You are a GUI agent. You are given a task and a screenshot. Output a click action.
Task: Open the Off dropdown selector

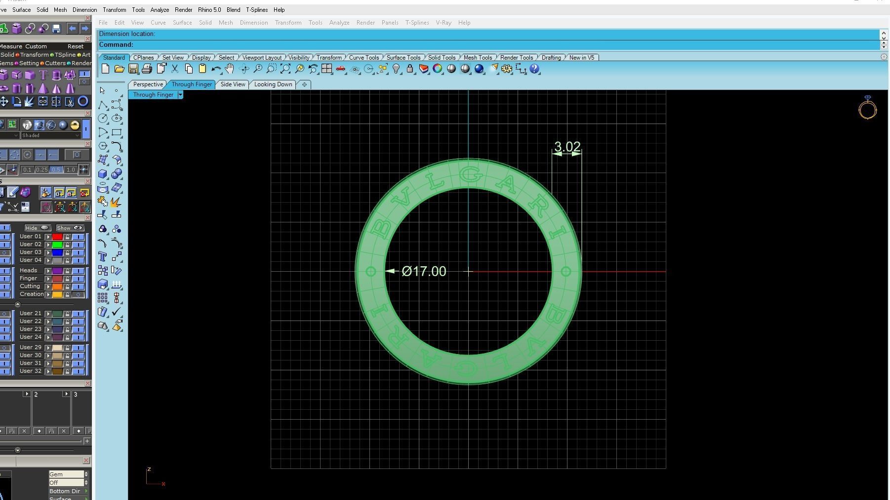click(68, 483)
